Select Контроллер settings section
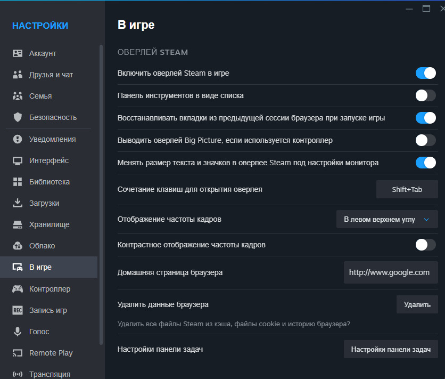The height and width of the screenshot is (379, 445). [x=48, y=289]
